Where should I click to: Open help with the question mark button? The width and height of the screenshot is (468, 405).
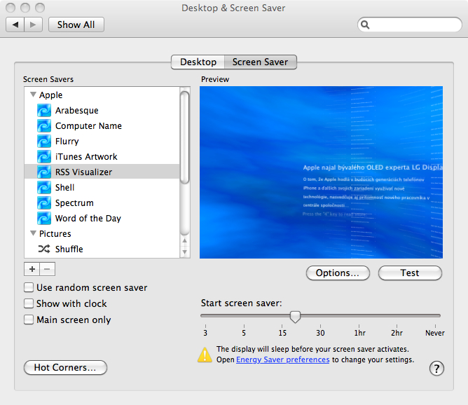click(x=436, y=368)
